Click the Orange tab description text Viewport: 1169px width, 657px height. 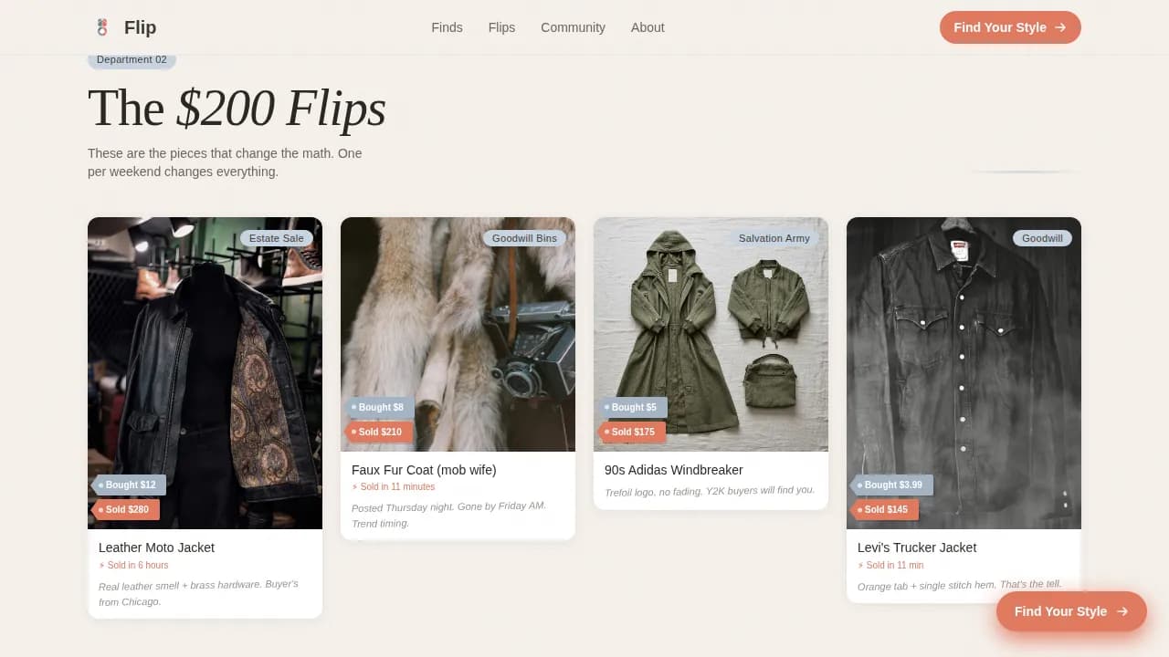[959, 586]
